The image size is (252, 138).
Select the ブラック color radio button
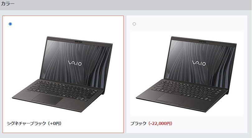pos(134,24)
